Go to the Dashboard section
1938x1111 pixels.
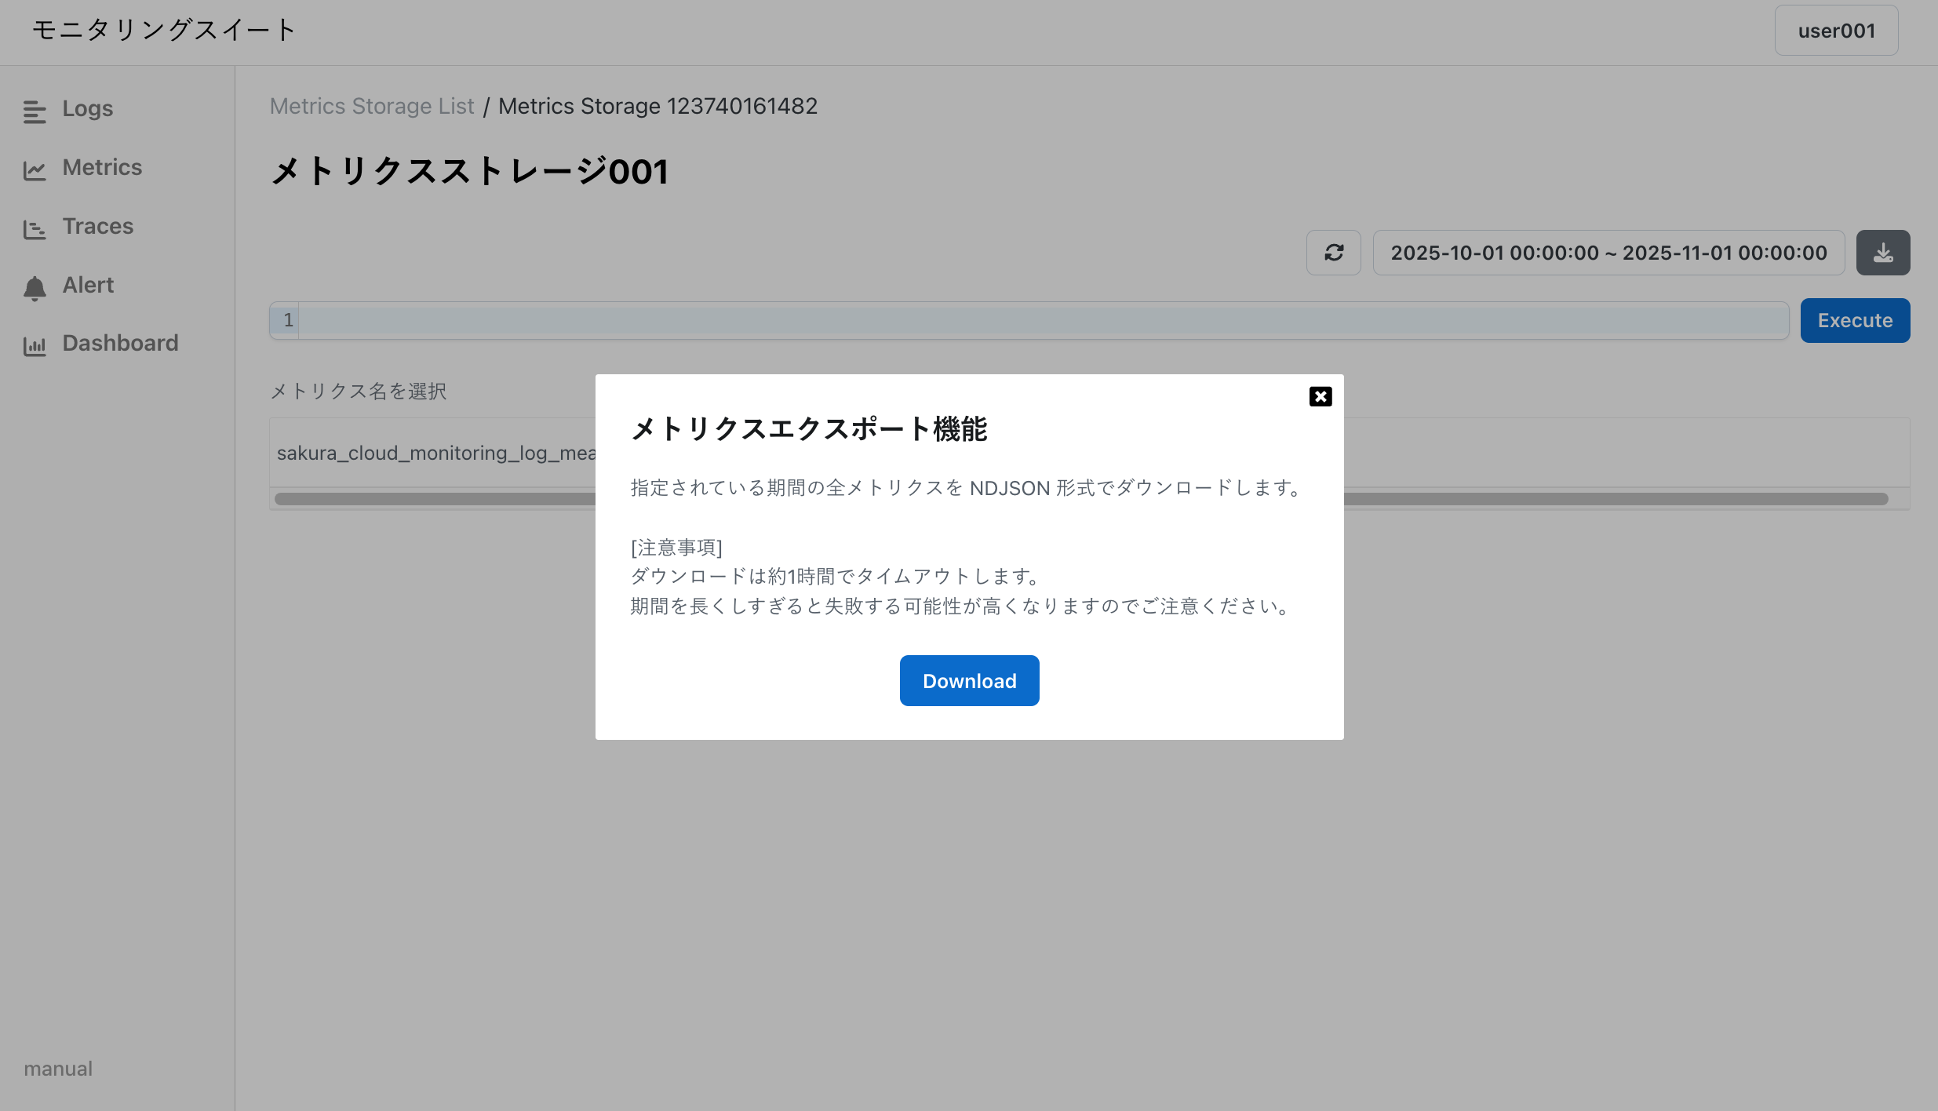click(120, 343)
